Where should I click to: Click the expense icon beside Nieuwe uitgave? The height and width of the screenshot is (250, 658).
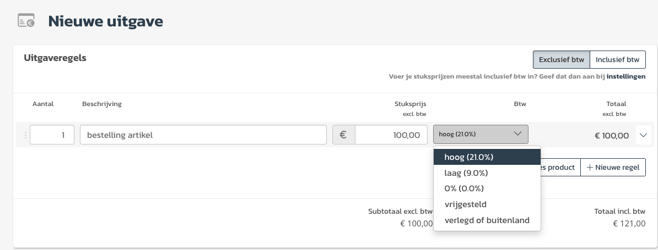pos(26,20)
